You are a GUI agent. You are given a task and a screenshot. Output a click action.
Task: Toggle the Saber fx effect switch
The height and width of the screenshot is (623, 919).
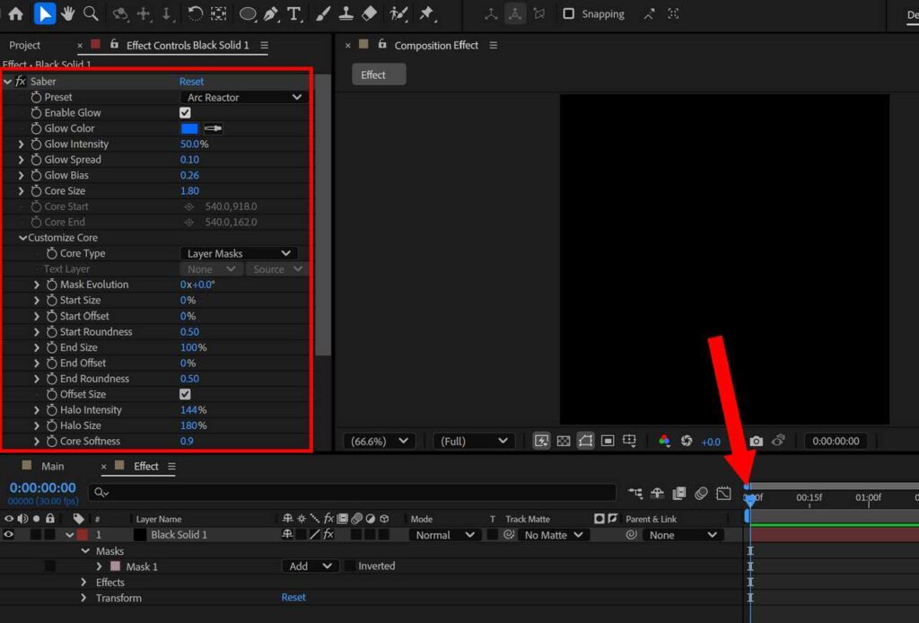coord(21,81)
